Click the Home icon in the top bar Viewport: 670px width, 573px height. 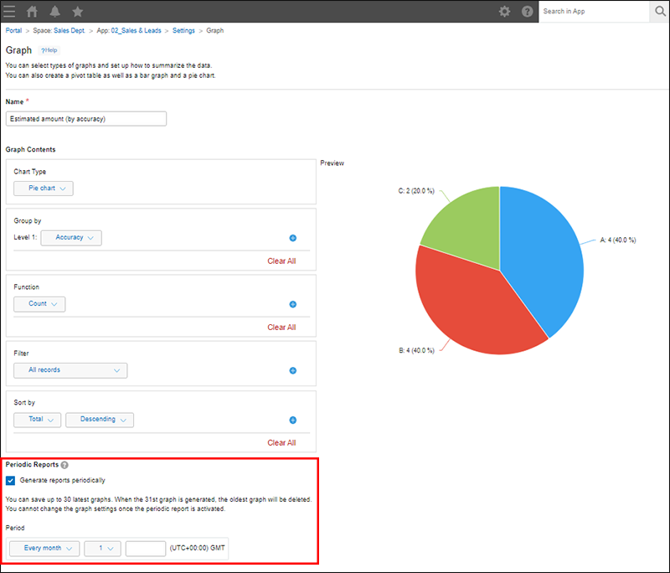[x=32, y=11]
